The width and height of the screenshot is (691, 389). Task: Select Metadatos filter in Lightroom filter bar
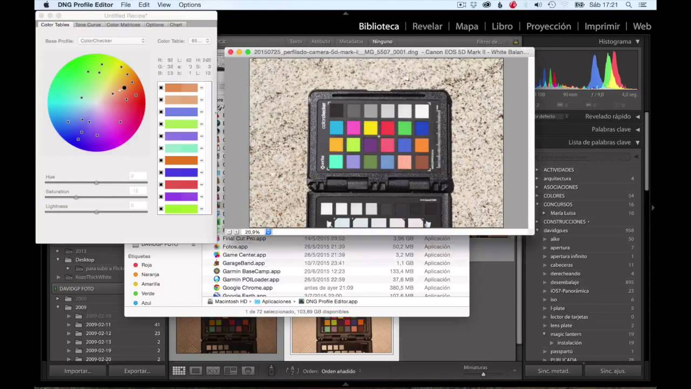(351, 42)
